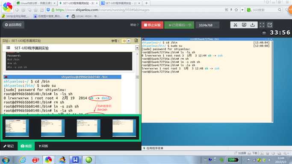Switch to the screenshot tab

click(x=26, y=146)
